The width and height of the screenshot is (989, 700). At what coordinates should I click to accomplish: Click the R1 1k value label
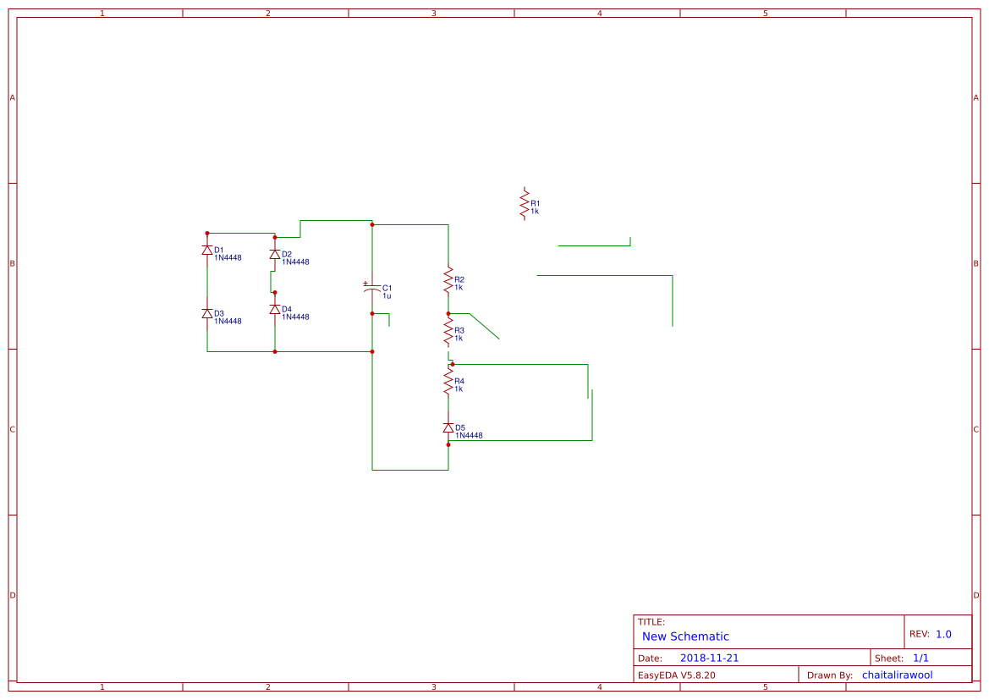[x=534, y=212]
